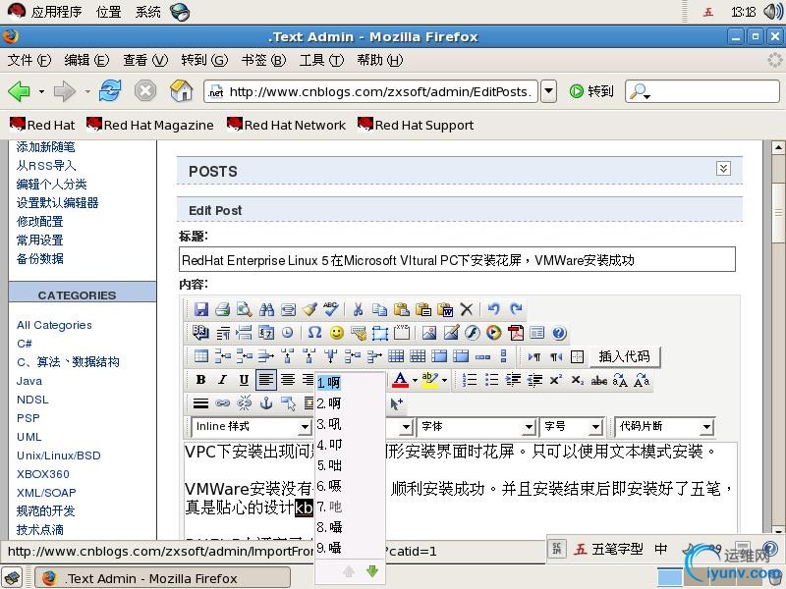Select IME candidate 3. 吼
Screen dimensions: 786x589
pyautogui.click(x=329, y=424)
